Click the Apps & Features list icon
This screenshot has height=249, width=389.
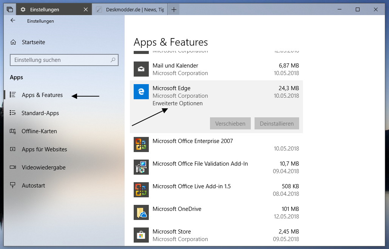pos(13,95)
